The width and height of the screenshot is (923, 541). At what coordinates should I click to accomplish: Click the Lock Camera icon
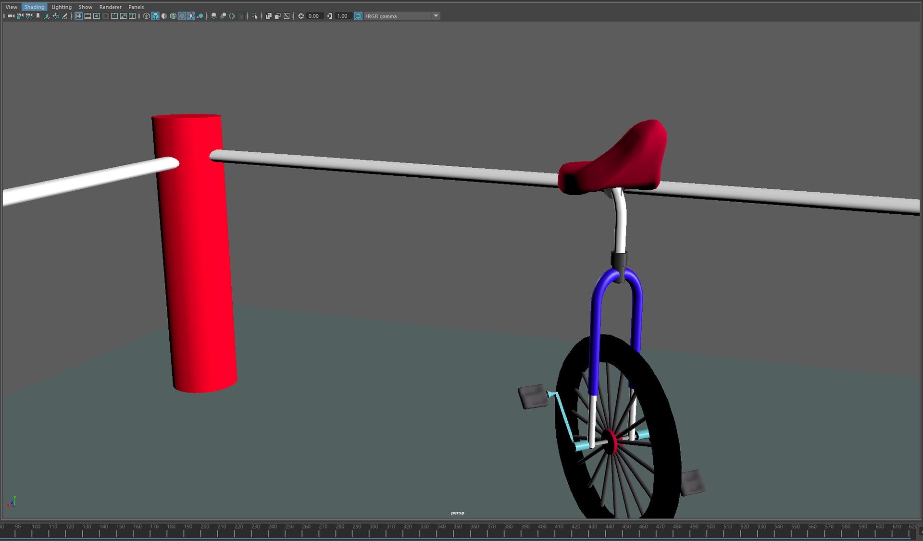tap(20, 16)
